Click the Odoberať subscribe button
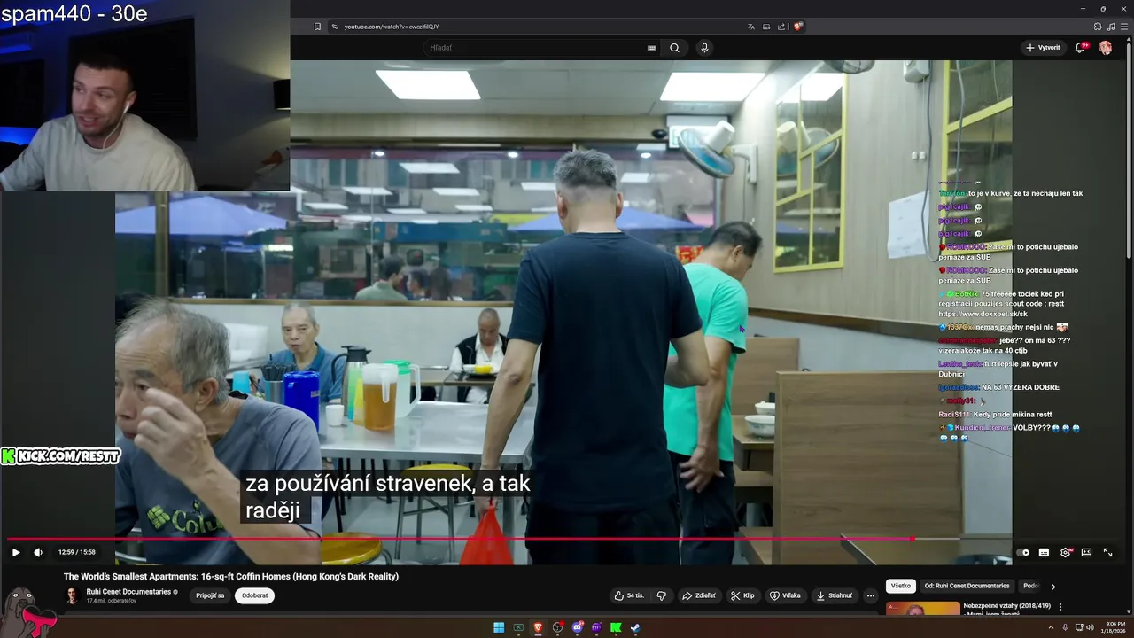Image resolution: width=1134 pixels, height=638 pixels. point(254,595)
